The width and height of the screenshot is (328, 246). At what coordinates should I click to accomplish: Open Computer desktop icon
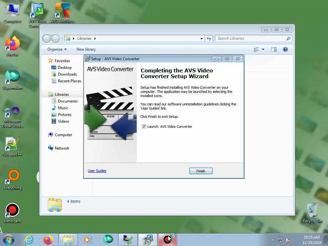pyautogui.click(x=12, y=13)
